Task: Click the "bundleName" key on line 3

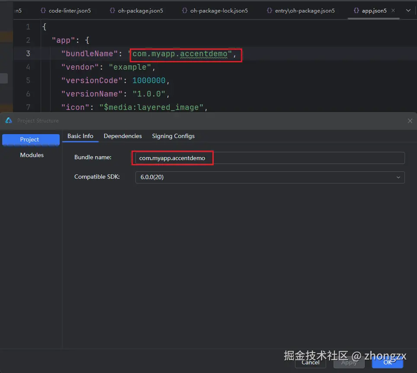Action: click(90, 54)
